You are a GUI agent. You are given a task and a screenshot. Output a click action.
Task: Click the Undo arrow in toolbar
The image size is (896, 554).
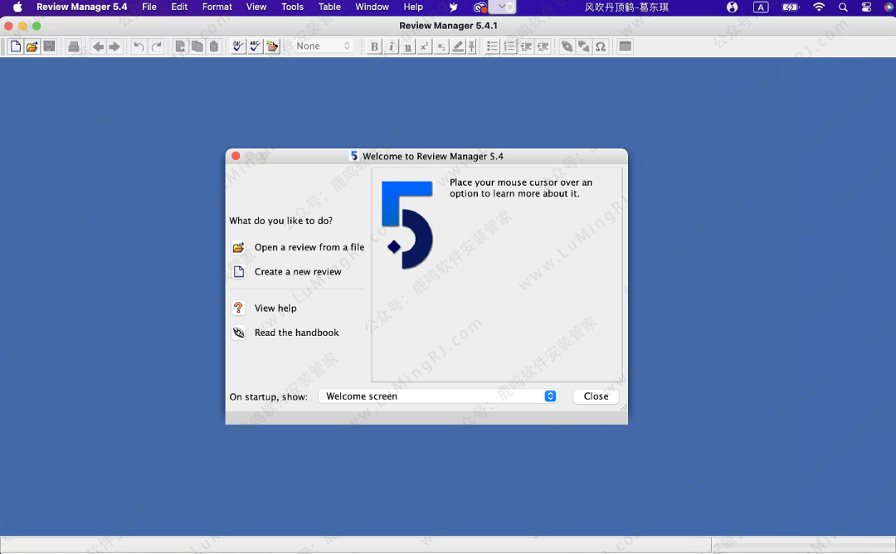(139, 46)
